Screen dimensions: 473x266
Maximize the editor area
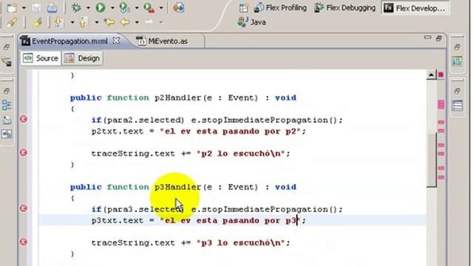coord(438,38)
